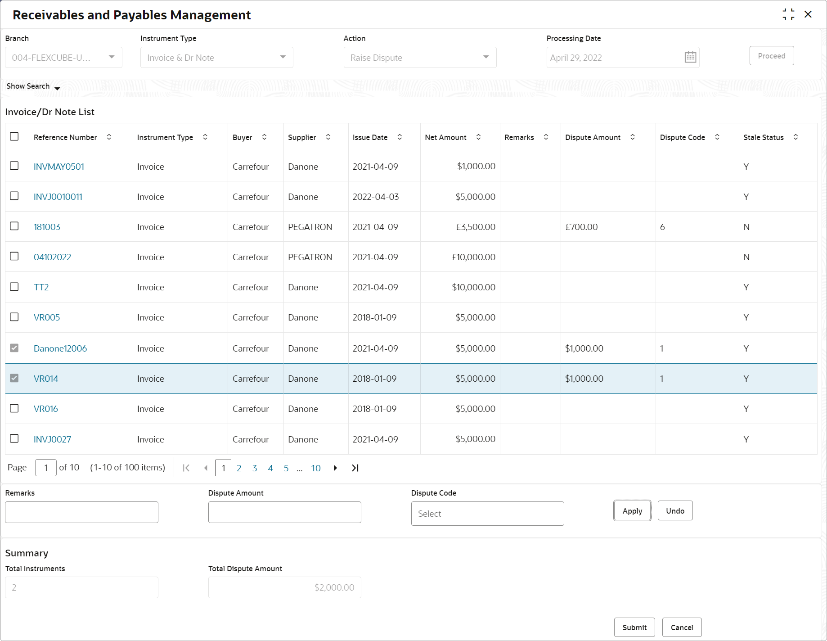Sort the Stale Status column

(x=796, y=137)
